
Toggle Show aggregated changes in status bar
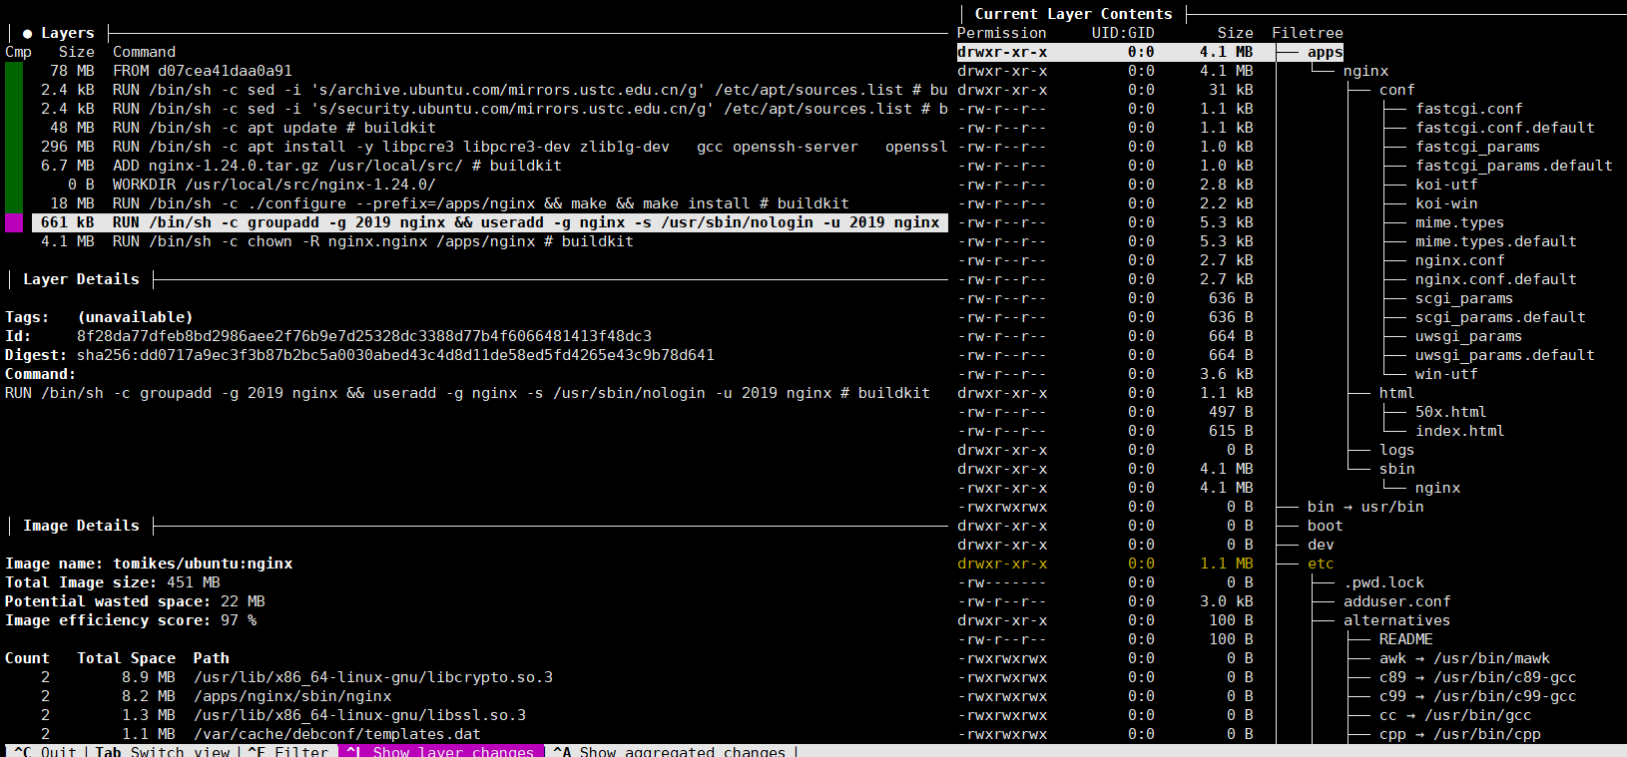pyautogui.click(x=670, y=751)
